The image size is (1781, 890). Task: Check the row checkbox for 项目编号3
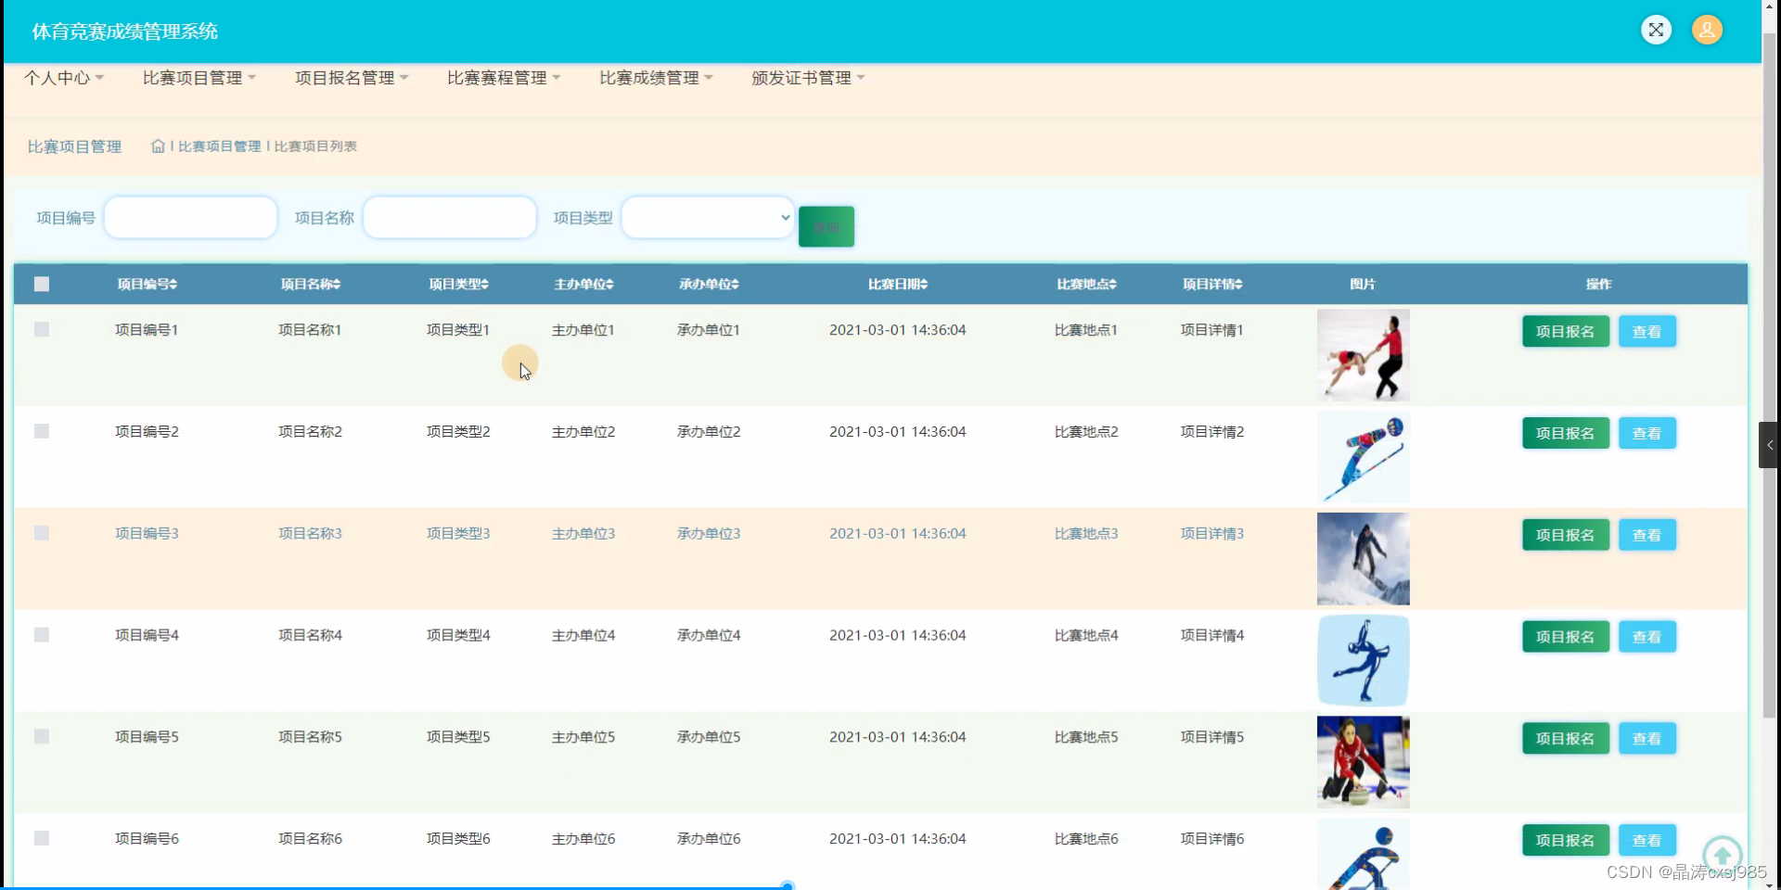[x=42, y=533]
